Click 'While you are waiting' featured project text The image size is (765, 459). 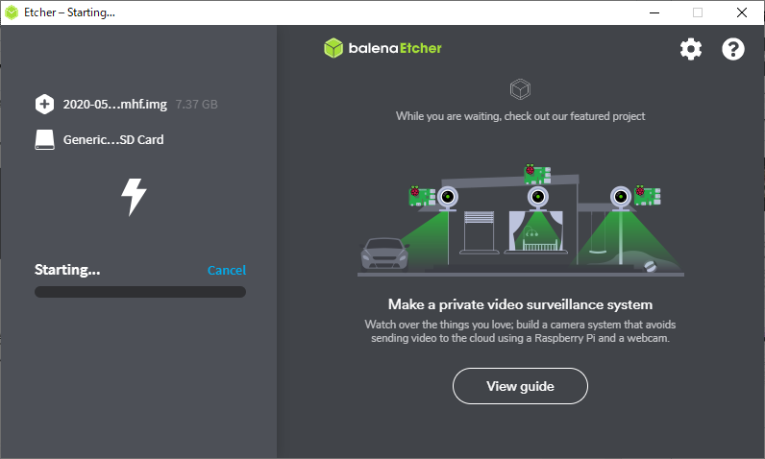520,116
